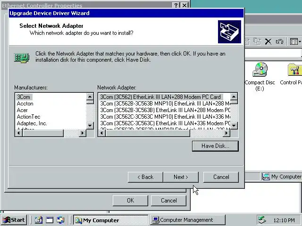Click Copy To icon in My Computer toolbar
Image resolution: width=302 pixels, height=226 pixels.
[x=257, y=41]
